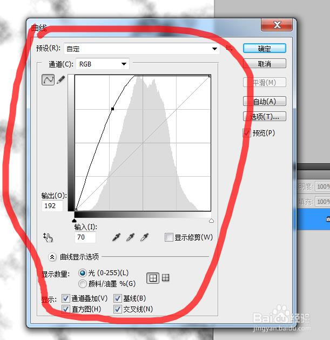Click the top-right curve endpoint
The image size is (330, 340).
coord(210,76)
